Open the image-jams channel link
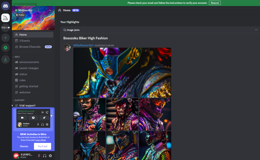Image resolution: width=260 pixels, height=160 pixels. (x=71, y=30)
